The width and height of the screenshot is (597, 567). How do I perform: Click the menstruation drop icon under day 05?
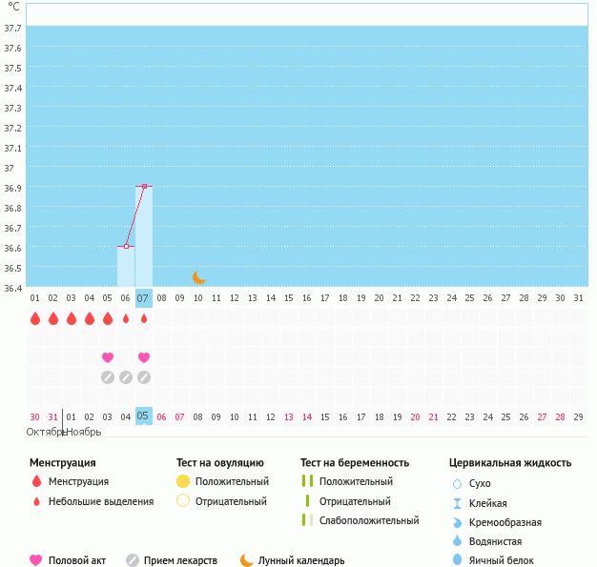[x=108, y=318]
